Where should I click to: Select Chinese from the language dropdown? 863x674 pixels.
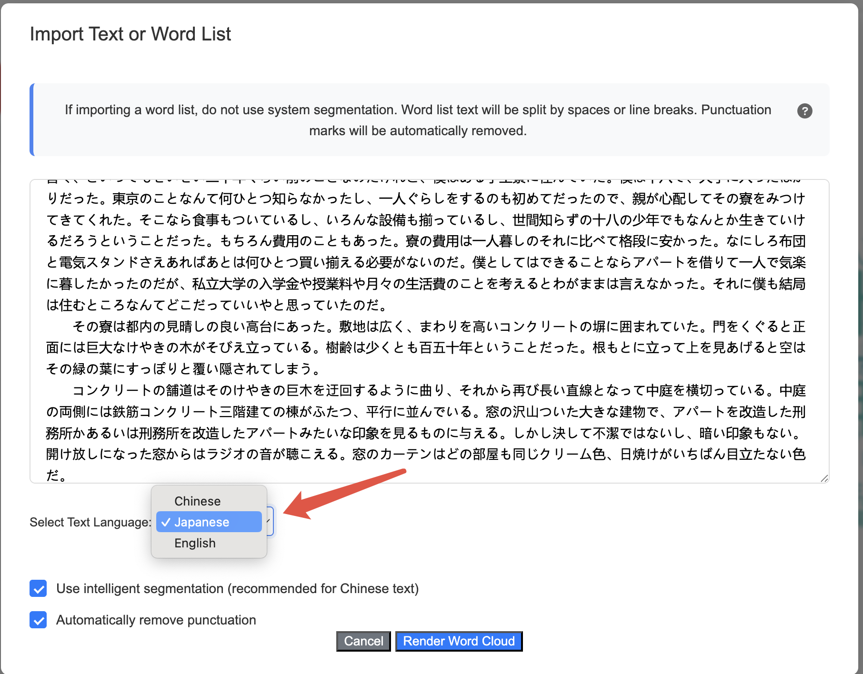pos(197,501)
